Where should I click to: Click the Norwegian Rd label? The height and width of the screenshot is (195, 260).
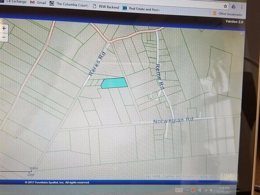pos(173,121)
